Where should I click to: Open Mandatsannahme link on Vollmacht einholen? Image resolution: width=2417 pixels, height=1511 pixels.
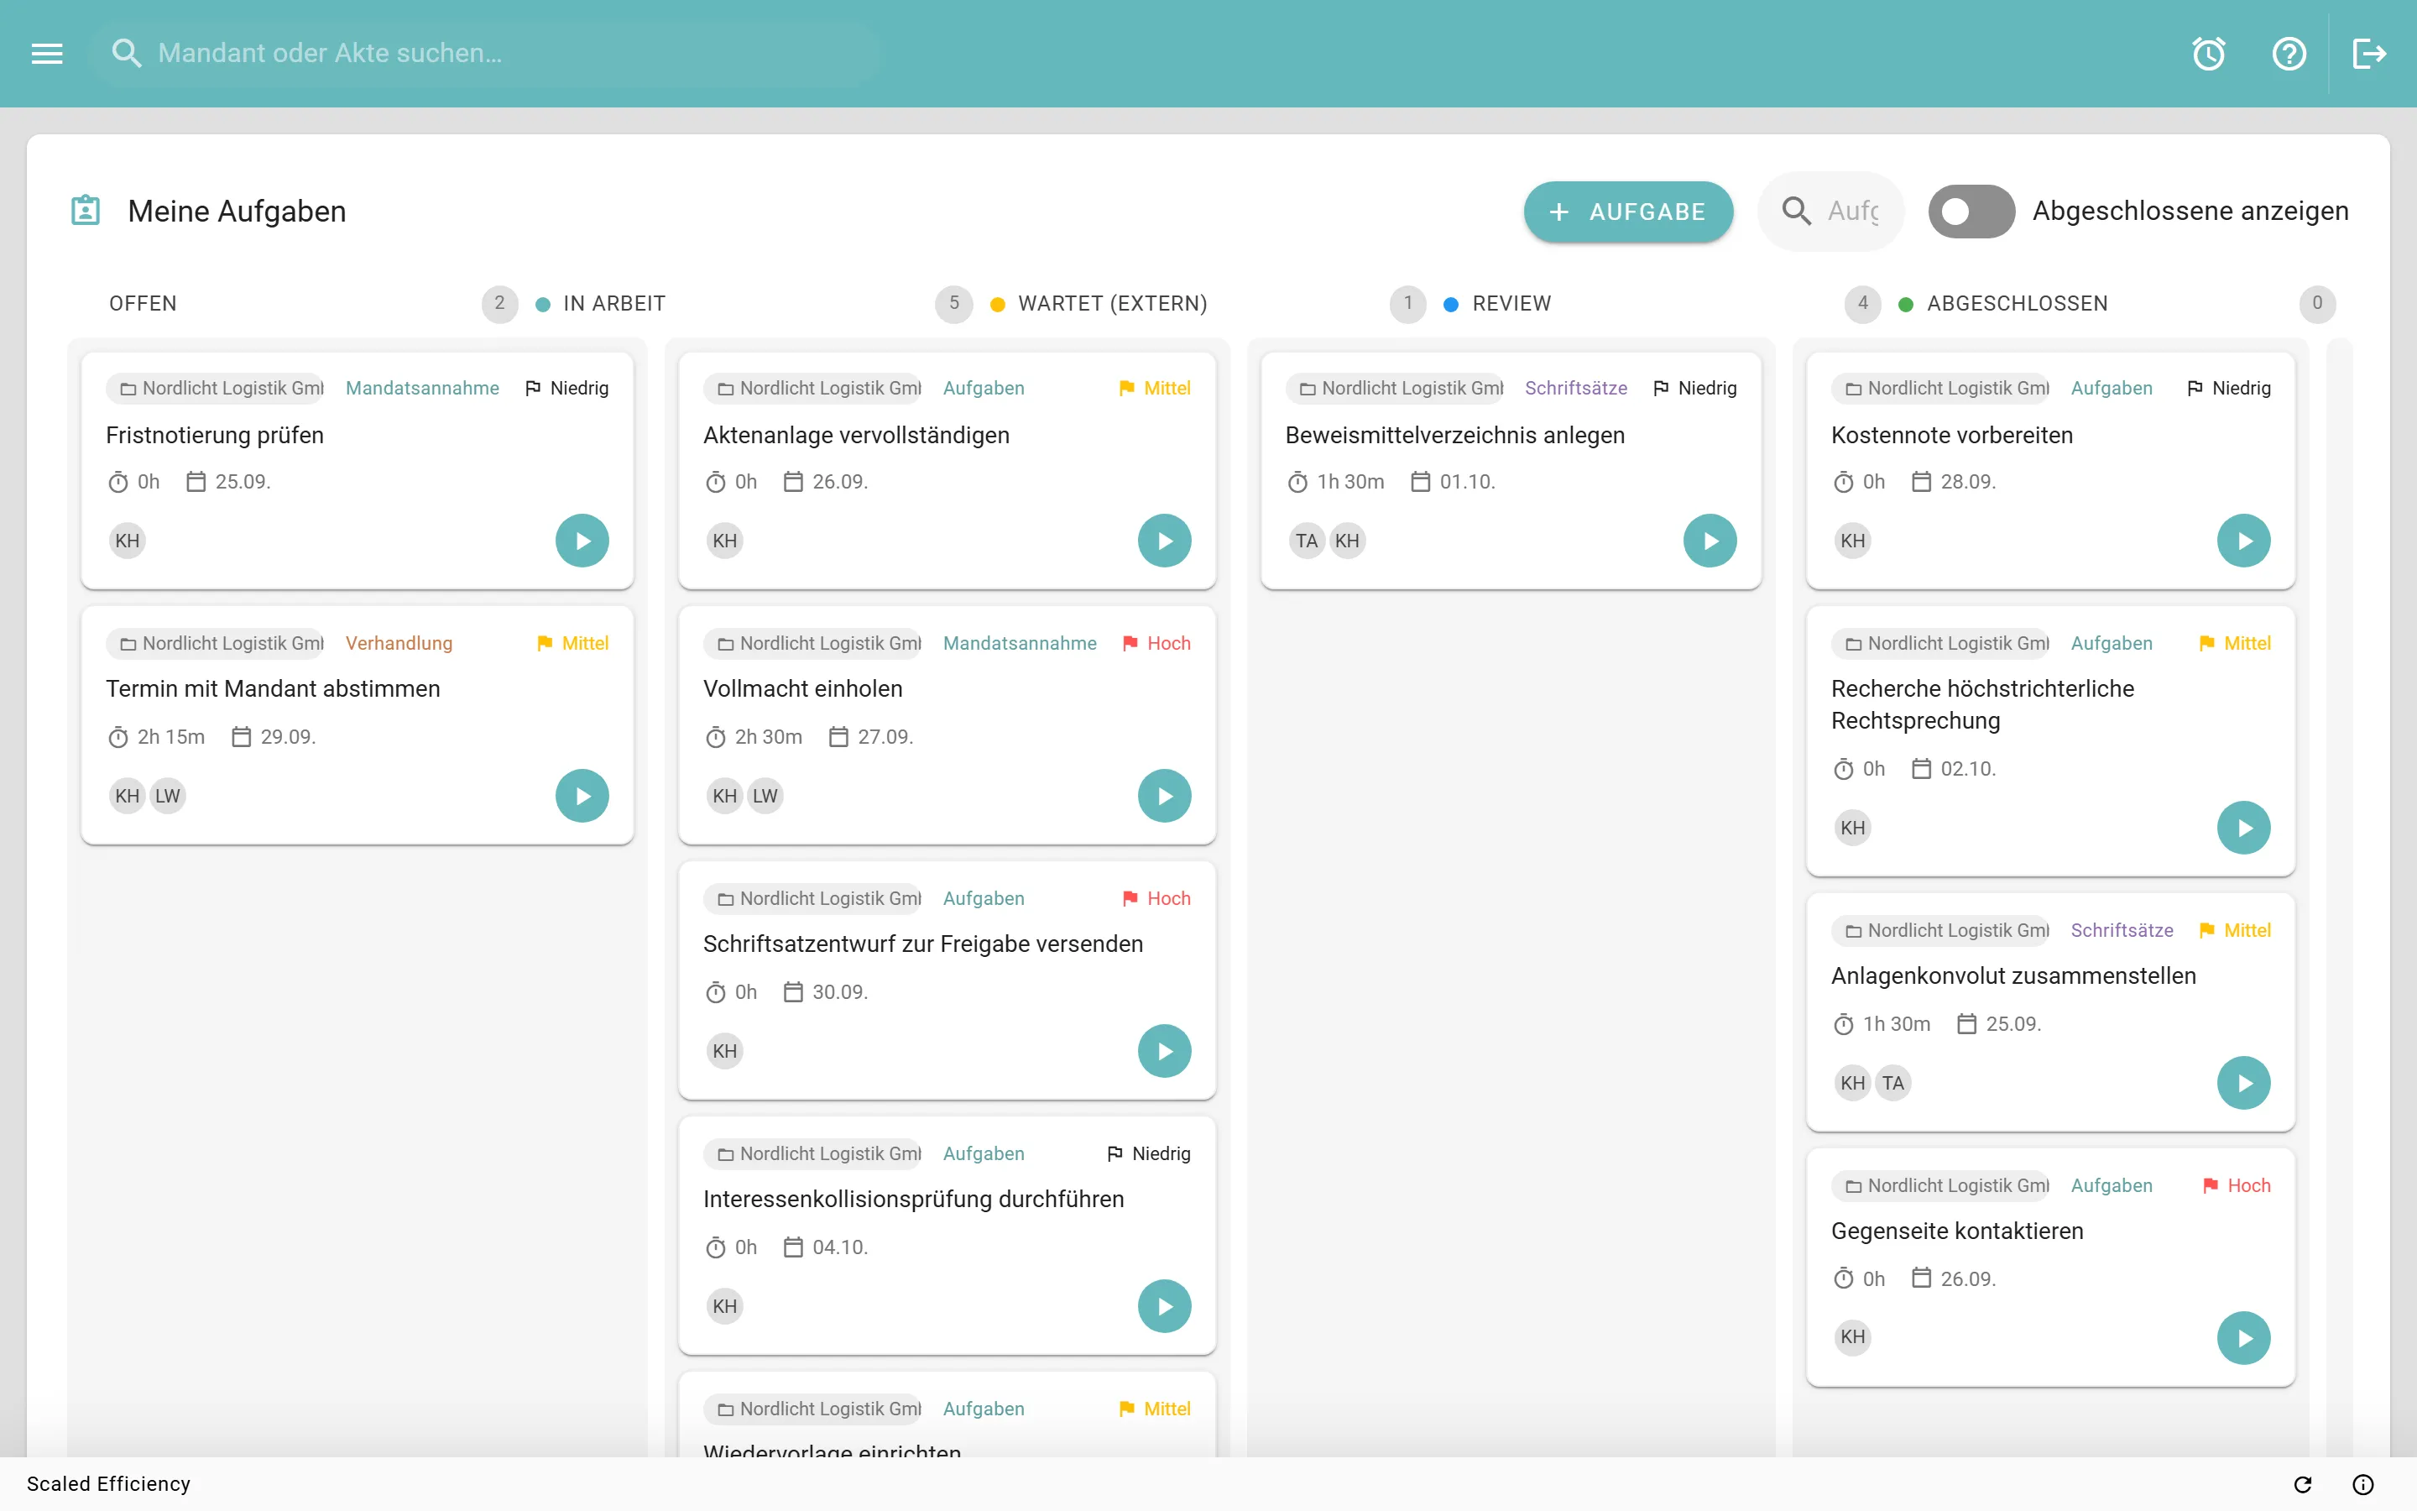point(1020,642)
